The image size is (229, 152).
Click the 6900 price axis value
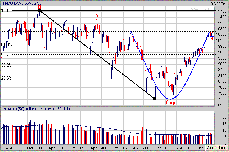tap(222, 105)
